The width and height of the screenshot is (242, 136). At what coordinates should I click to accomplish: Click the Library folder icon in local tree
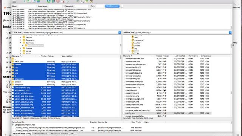point(24,51)
